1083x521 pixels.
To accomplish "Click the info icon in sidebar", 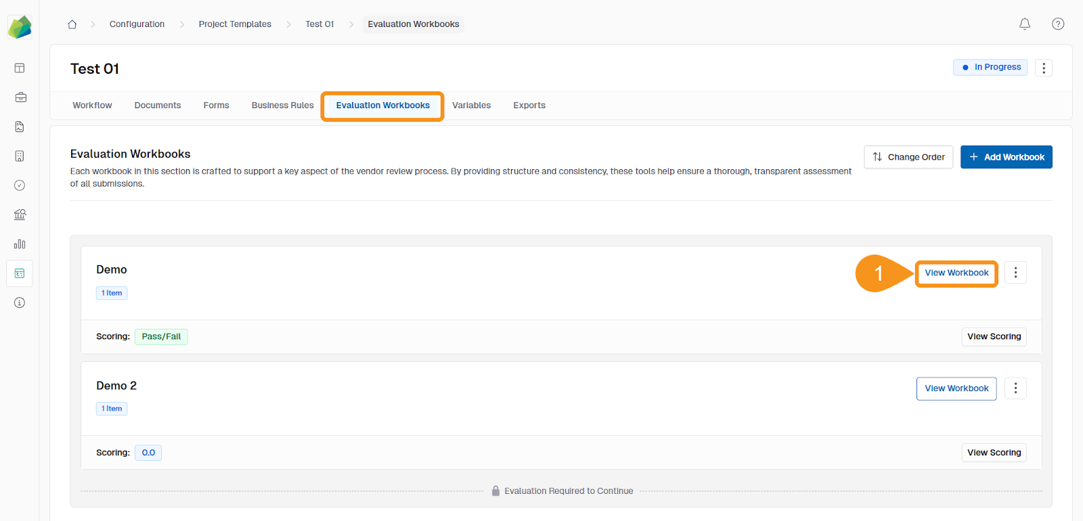I will [20, 302].
